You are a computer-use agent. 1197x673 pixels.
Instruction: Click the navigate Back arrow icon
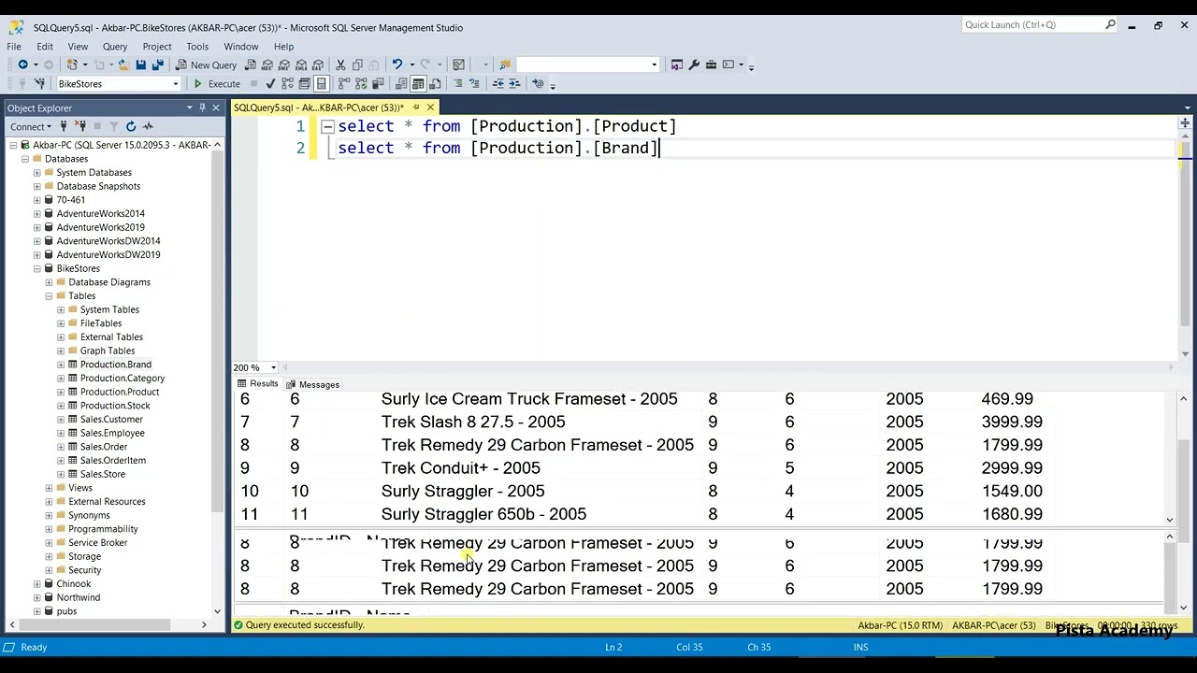coord(23,64)
